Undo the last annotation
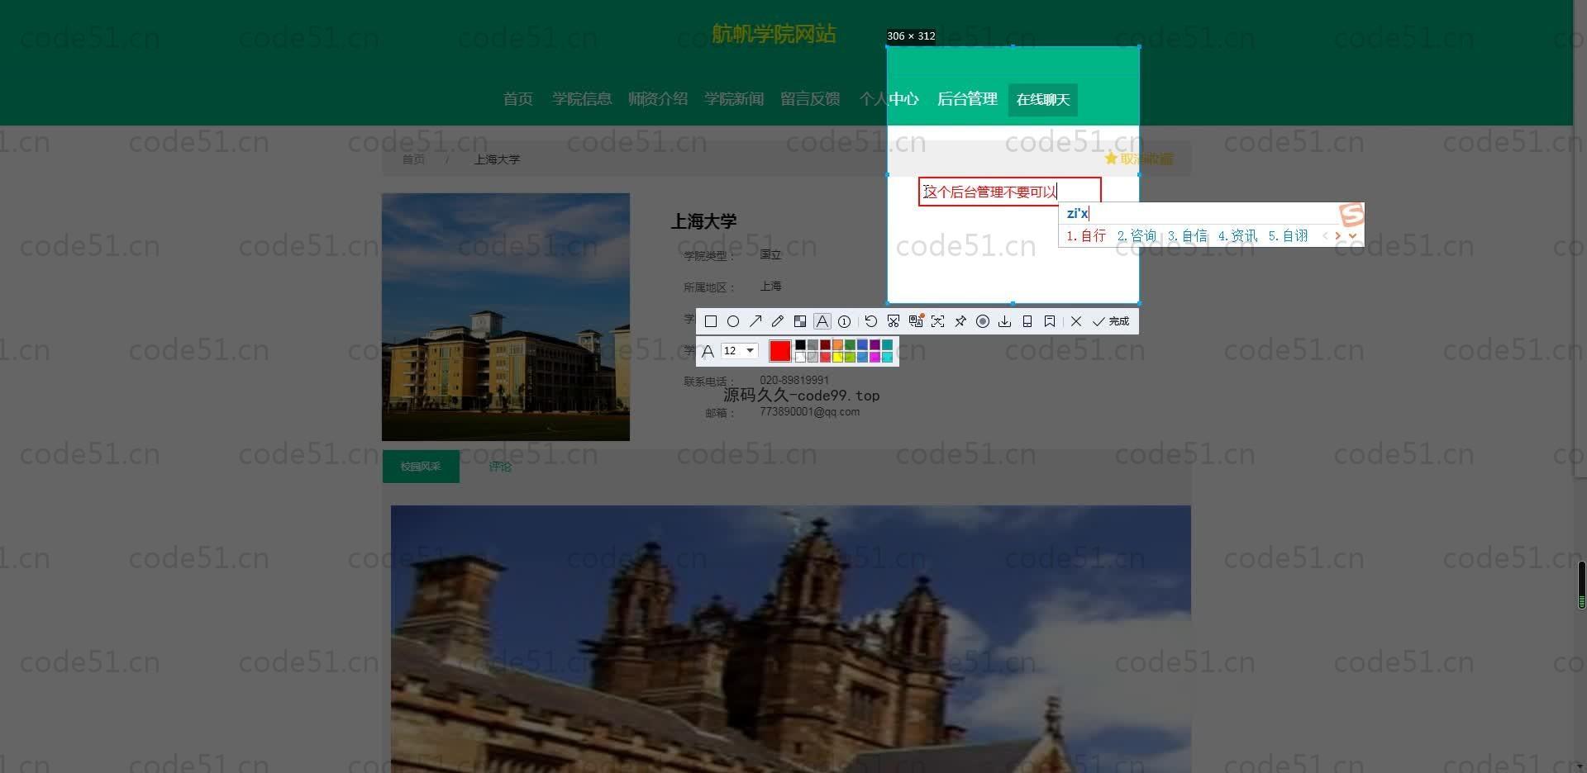This screenshot has height=773, width=1587. [870, 321]
